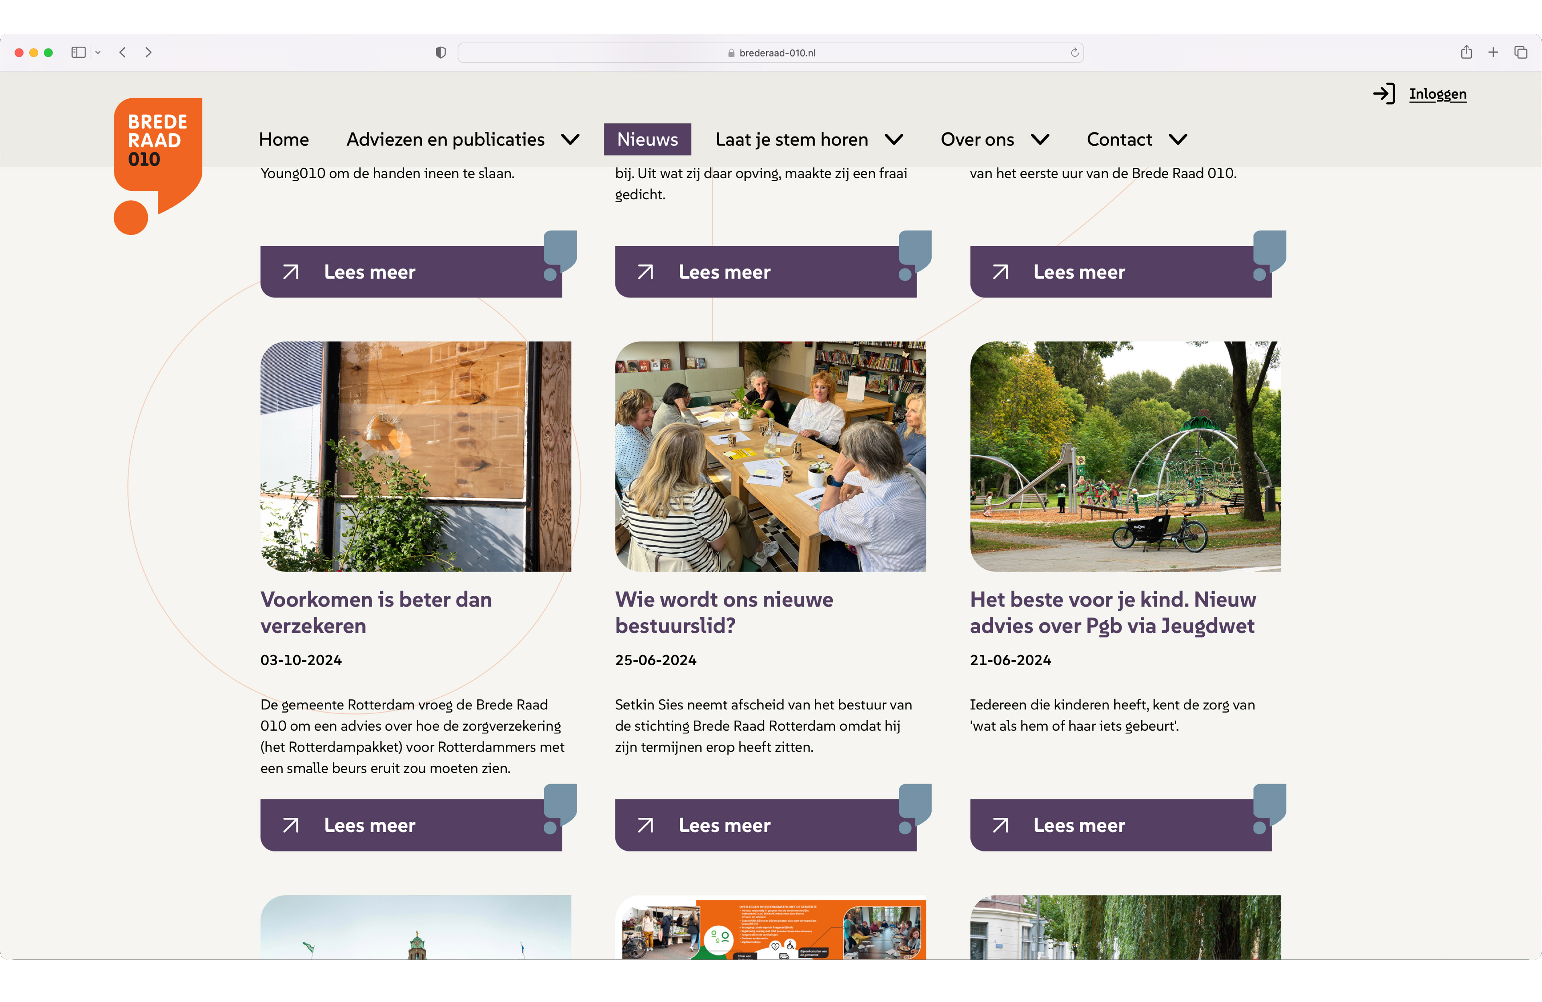Click Lees meer under eerste uur article
This screenshot has height=1002, width=1542.
point(1120,271)
